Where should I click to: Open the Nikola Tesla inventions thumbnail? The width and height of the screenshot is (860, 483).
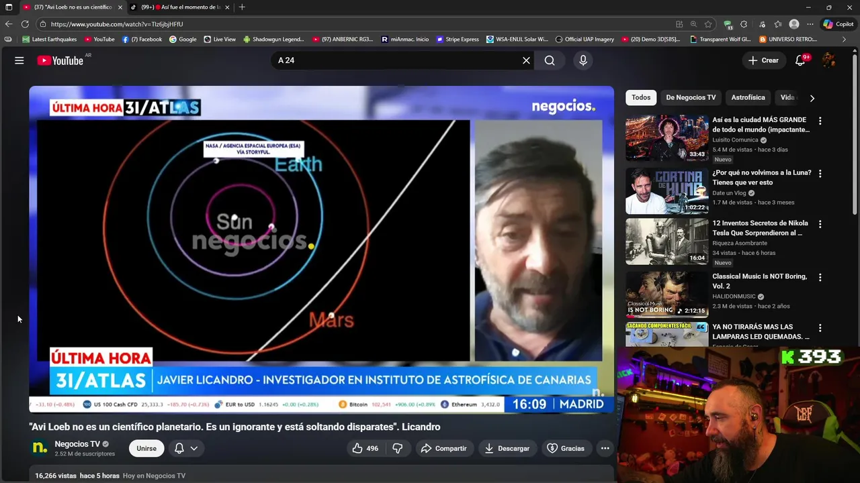coord(666,241)
